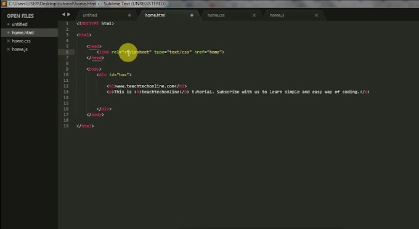Click the type="text/css" attribute

pyautogui.click(x=173, y=52)
